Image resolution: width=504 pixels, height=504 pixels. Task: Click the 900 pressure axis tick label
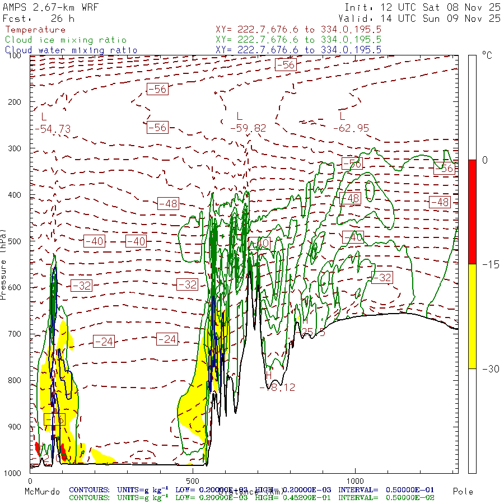(x=14, y=427)
